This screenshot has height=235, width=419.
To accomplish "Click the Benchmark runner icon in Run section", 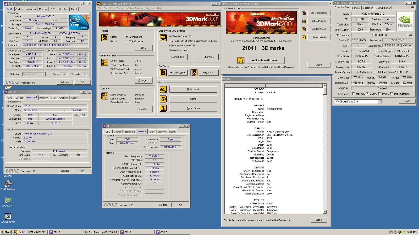I will tap(163, 89).
